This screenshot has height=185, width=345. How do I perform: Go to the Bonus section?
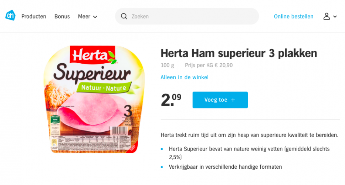[62, 16]
